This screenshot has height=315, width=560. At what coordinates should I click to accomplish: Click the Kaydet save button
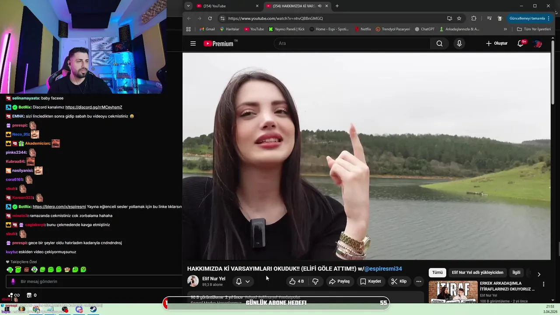coord(370,281)
